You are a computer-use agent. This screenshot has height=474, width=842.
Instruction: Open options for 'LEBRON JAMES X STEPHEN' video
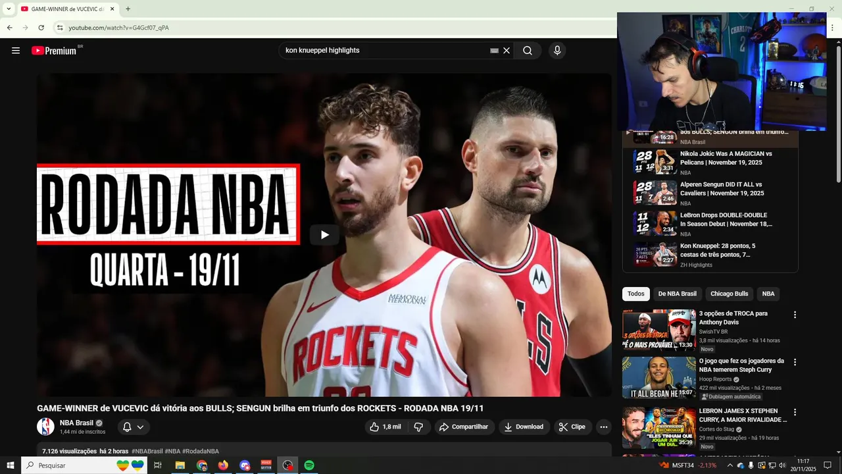click(795, 412)
